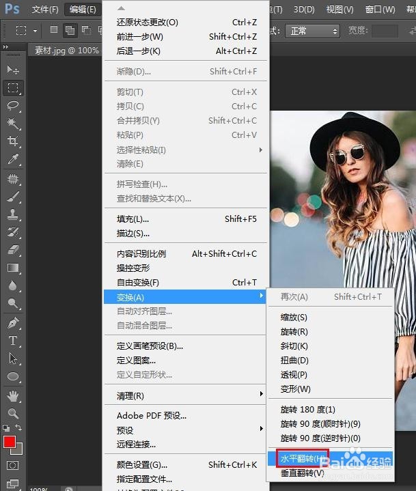
Task: Swap foreground and background colors icon
Action: coord(18,427)
